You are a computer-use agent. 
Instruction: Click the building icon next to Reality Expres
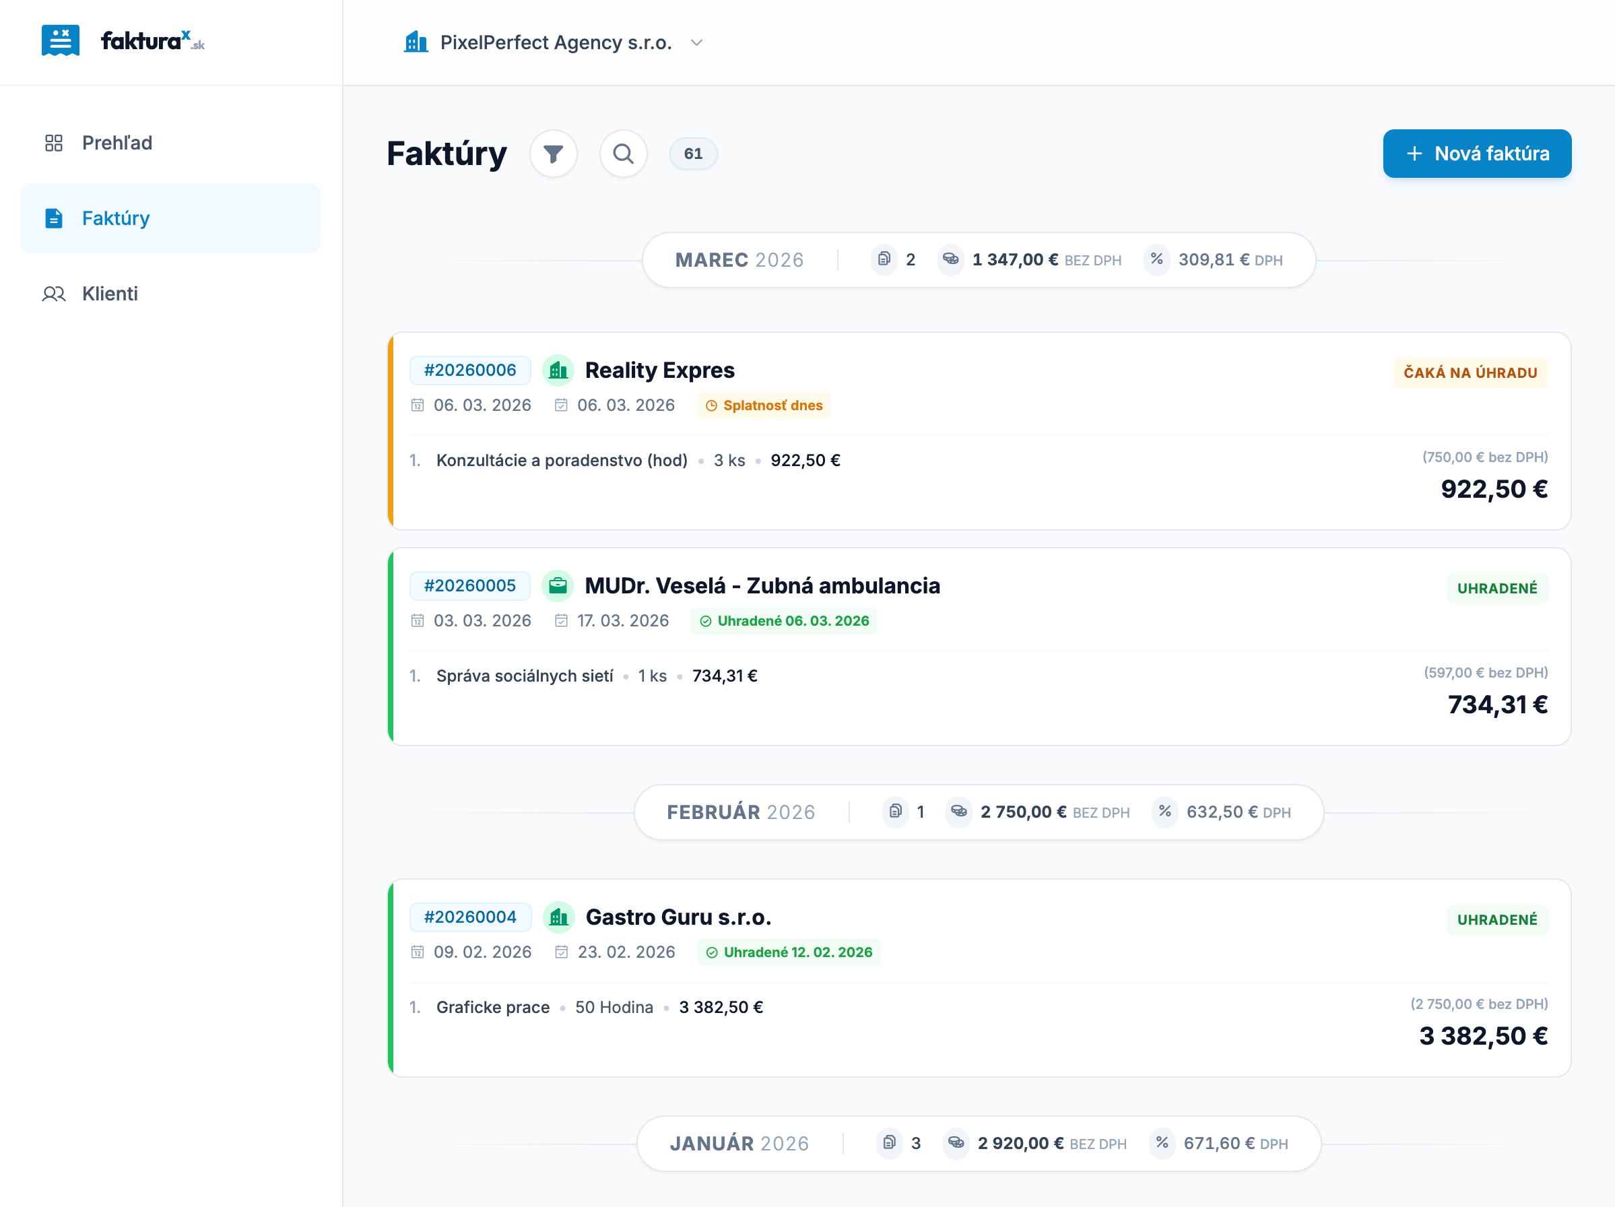pyautogui.click(x=558, y=370)
